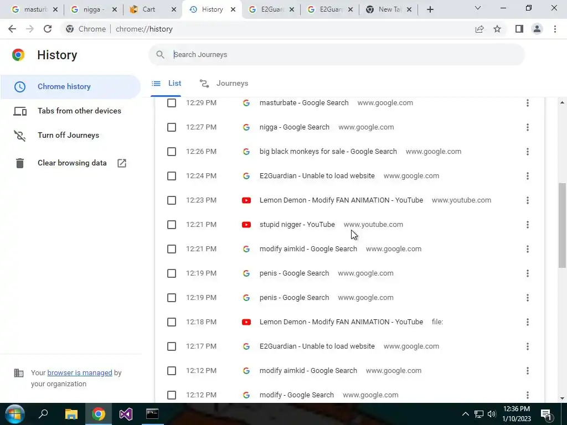567x425 pixels.
Task: Open Visual Studio from the taskbar
Action: pyautogui.click(x=126, y=414)
